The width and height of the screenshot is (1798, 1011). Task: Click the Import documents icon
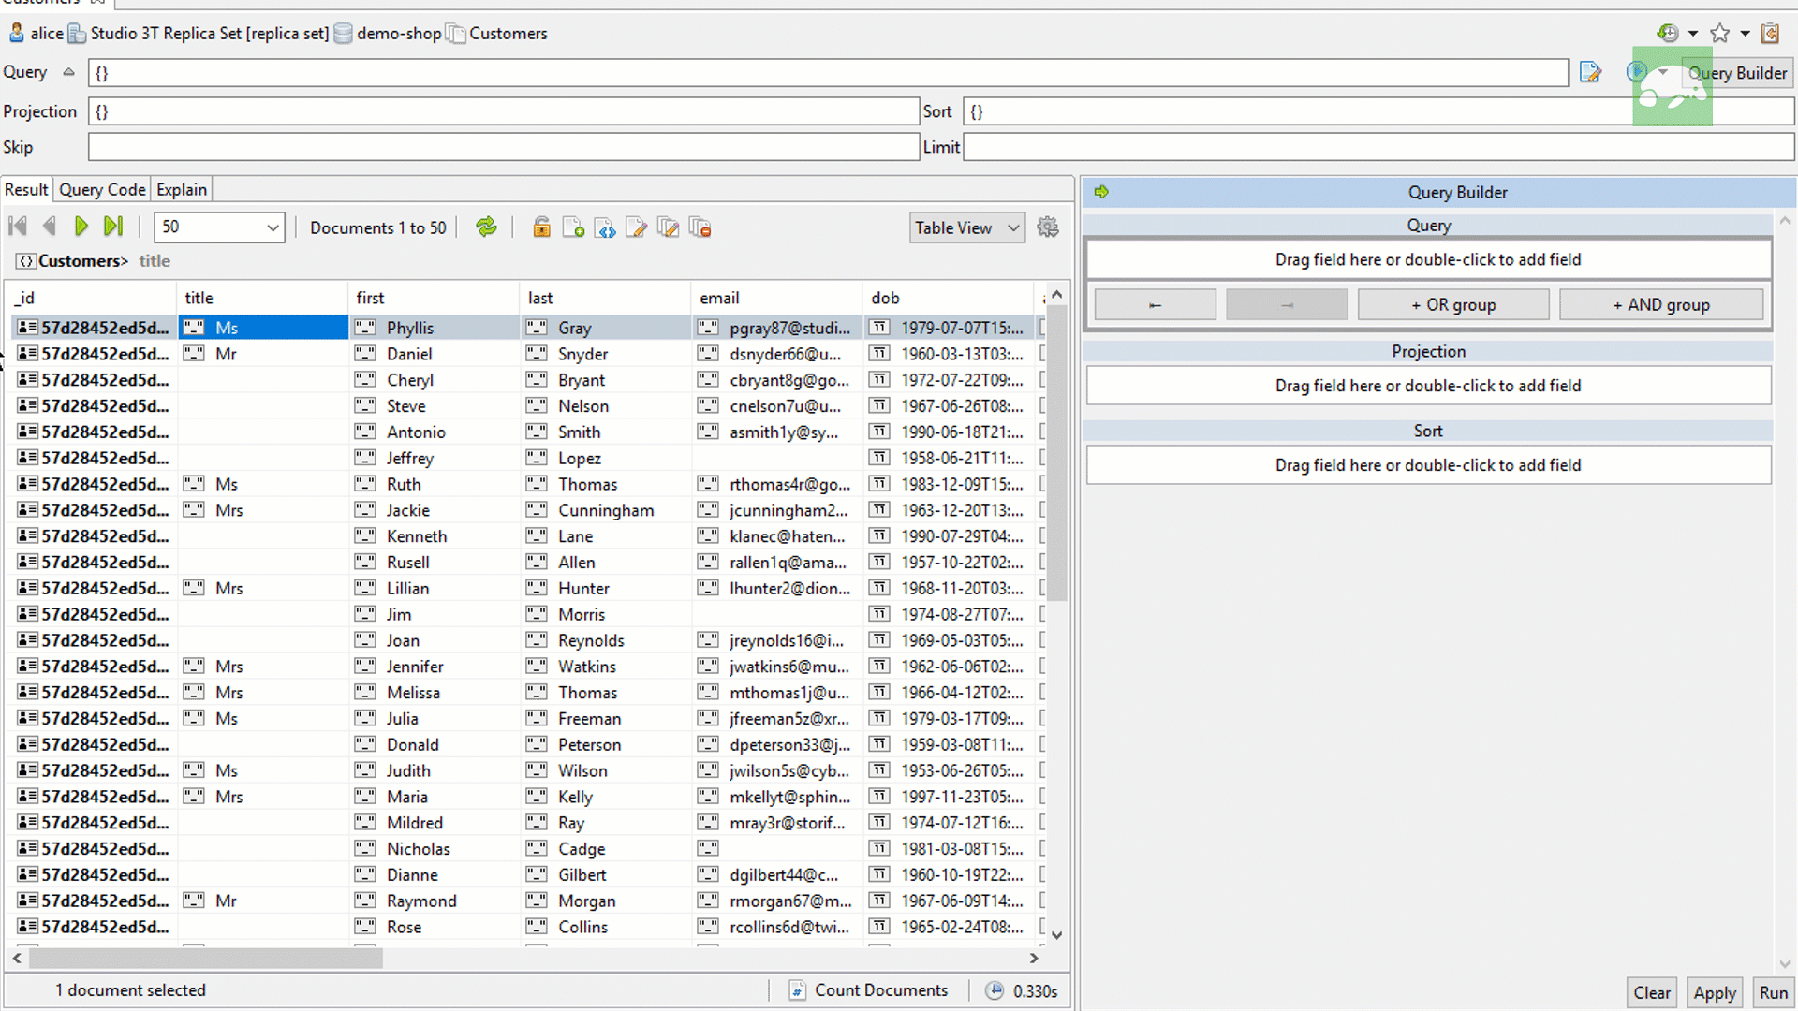[x=606, y=228]
